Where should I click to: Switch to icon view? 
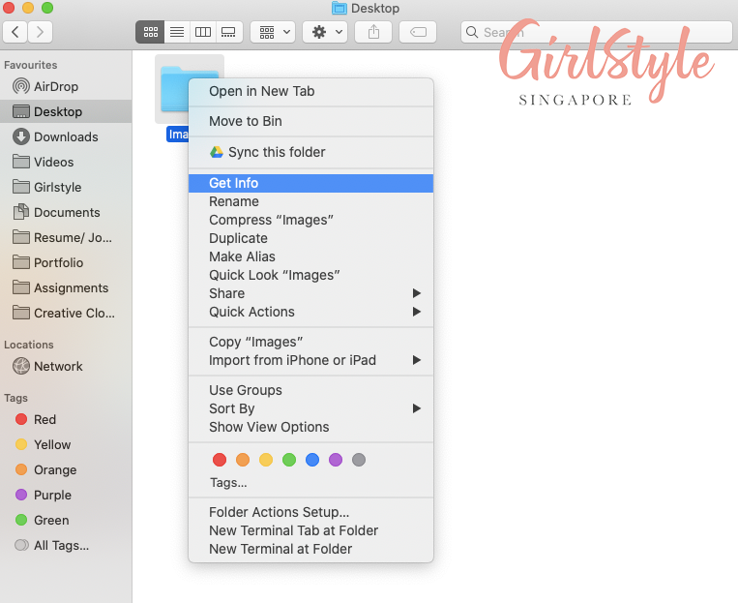[x=150, y=32]
